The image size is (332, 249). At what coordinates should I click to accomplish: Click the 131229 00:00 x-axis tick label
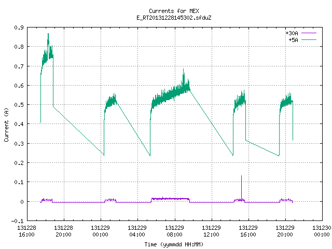tap(100, 231)
